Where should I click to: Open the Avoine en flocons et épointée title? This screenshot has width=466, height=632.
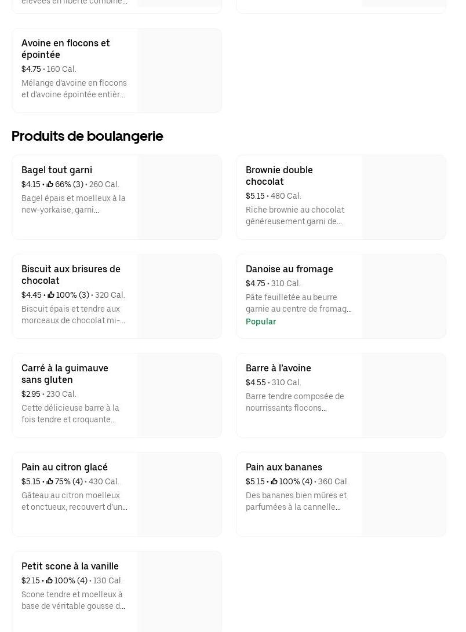(x=65, y=49)
